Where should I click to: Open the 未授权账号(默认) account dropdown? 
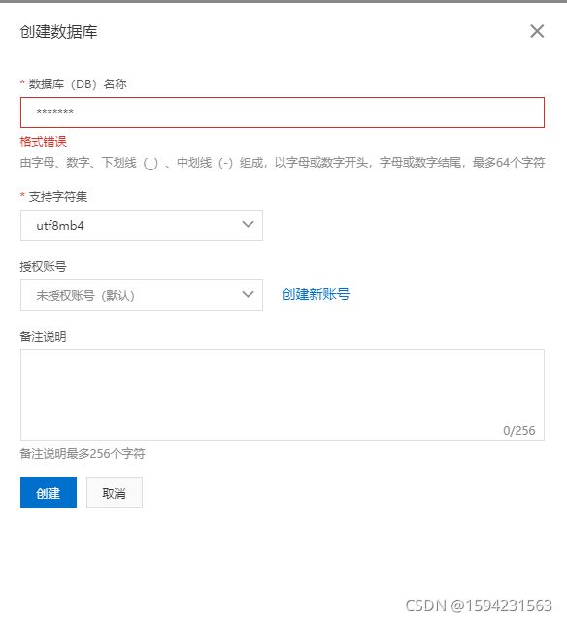[x=141, y=295]
